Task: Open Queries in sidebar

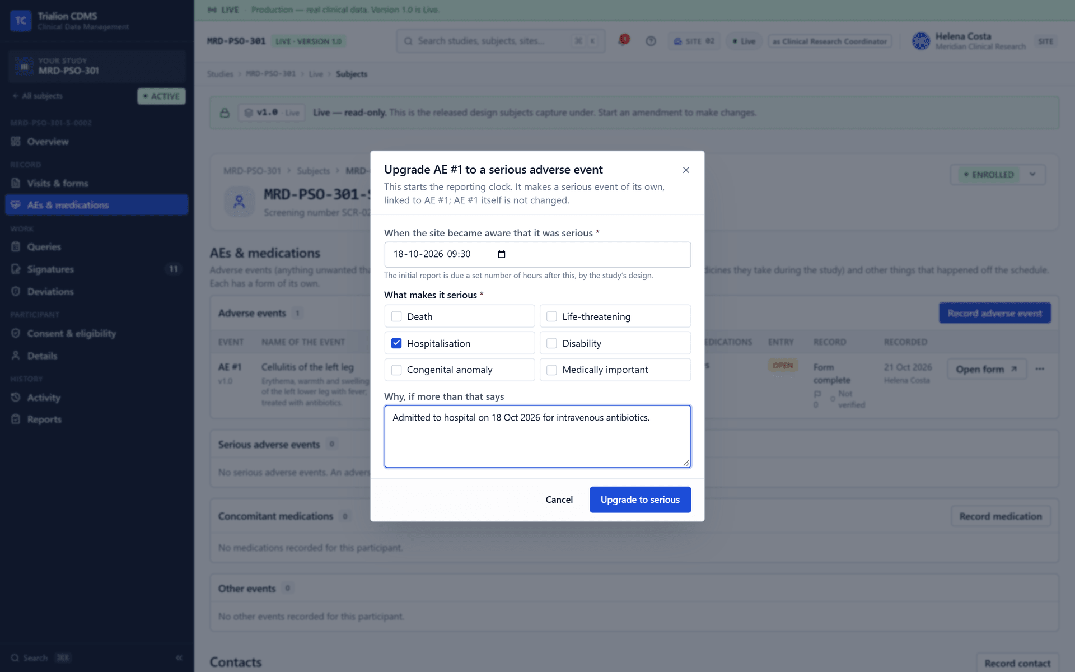Action: coord(96,247)
